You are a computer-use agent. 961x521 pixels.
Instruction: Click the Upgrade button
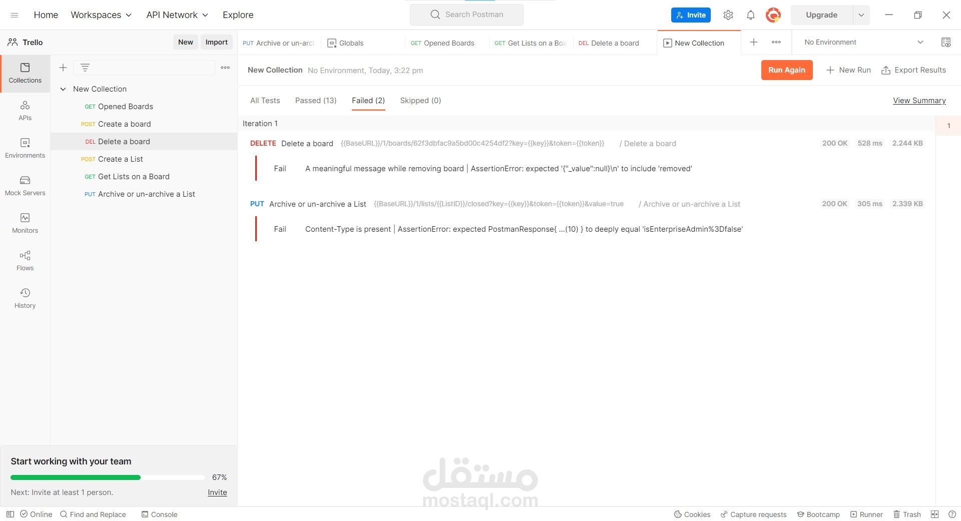[822, 15]
